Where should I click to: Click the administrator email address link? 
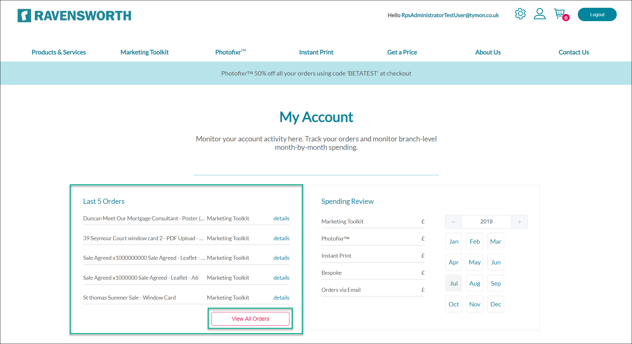coord(450,15)
